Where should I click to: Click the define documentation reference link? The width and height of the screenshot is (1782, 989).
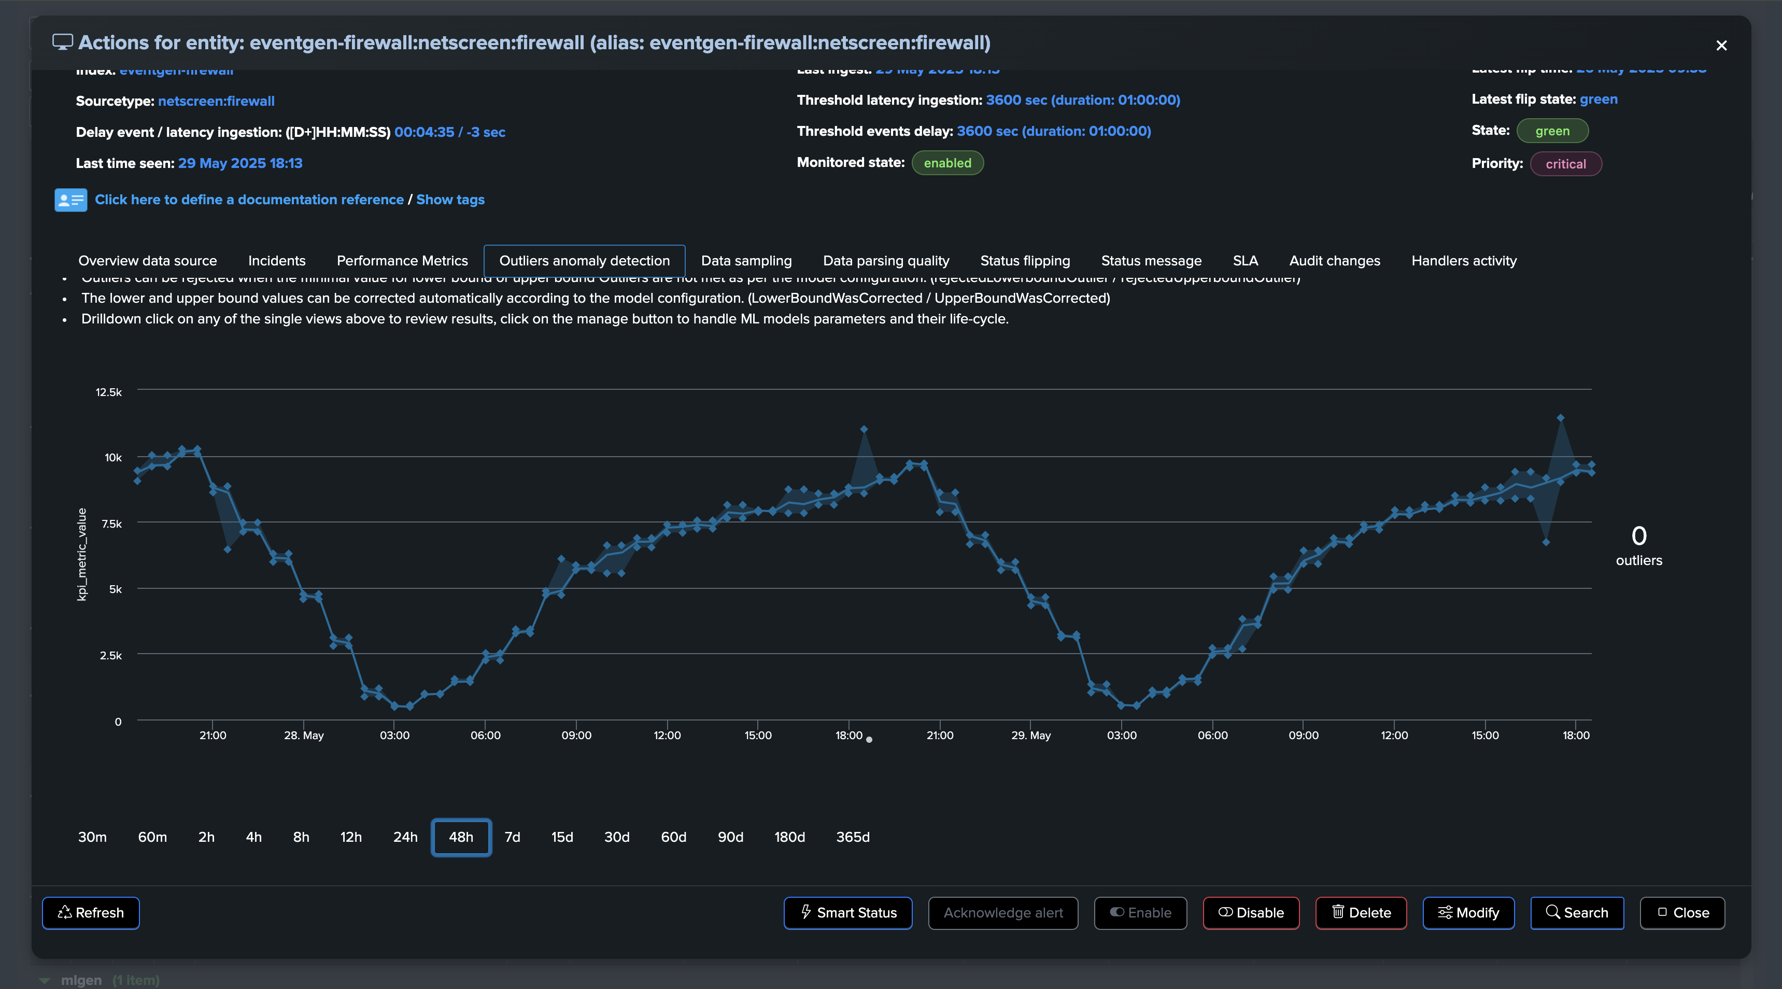point(249,200)
